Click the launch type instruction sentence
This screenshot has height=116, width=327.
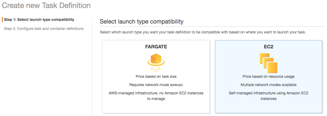203,32
